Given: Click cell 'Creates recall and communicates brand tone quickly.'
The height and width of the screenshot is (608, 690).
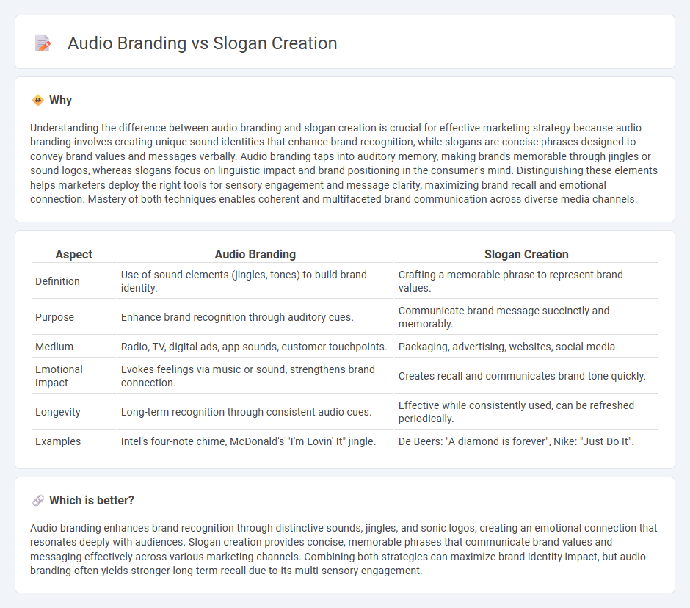Looking at the screenshot, I should (526, 376).
